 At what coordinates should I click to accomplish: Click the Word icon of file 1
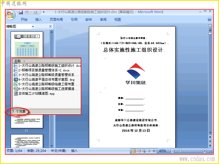pos(16,66)
